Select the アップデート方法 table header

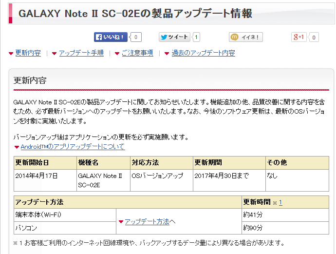[x=128, y=202]
